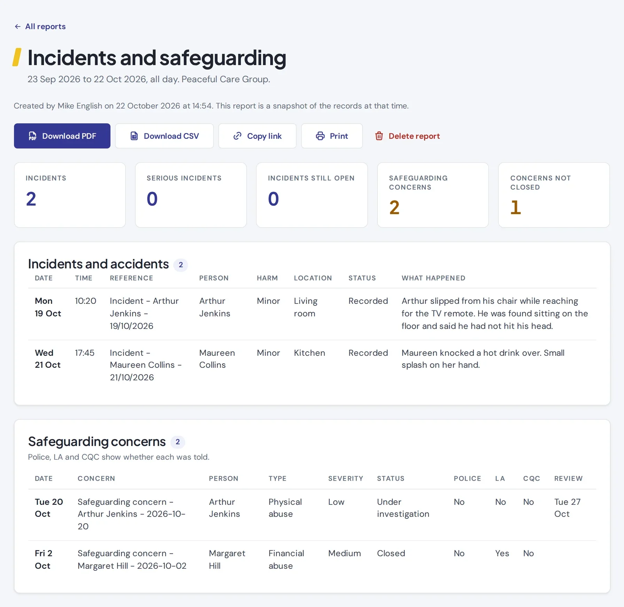
Task: Click 'Wed 21 Oct' date cell
Action: (x=48, y=359)
